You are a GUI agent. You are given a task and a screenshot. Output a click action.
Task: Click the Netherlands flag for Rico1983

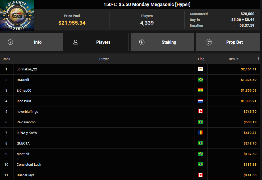201,101
